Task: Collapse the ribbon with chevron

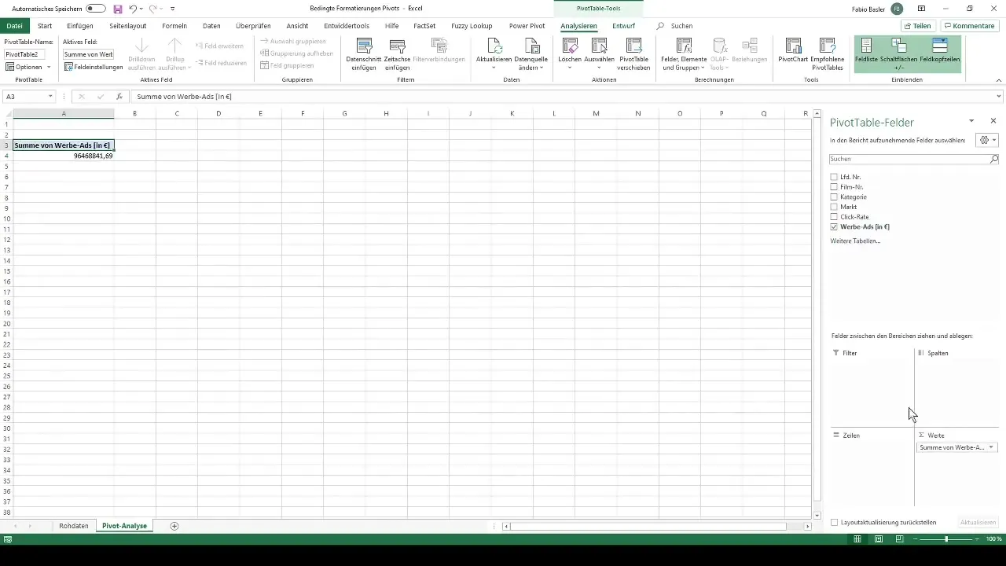Action: coord(998,80)
